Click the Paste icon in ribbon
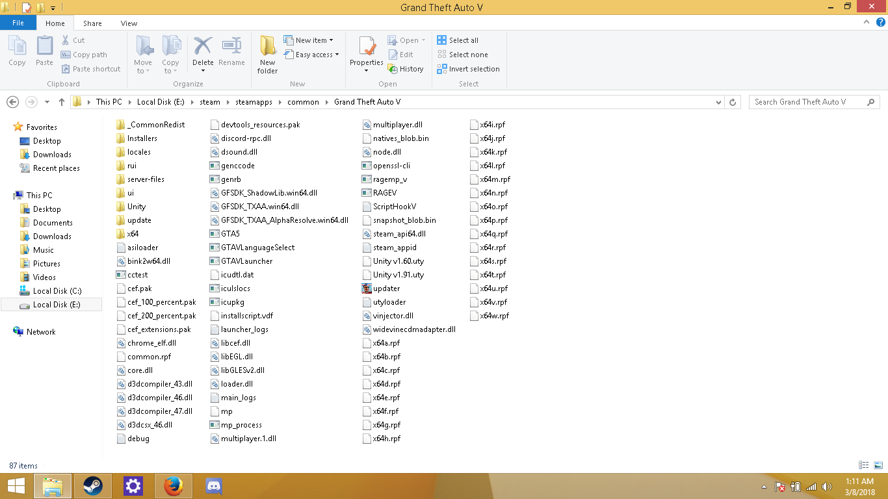 click(x=44, y=51)
